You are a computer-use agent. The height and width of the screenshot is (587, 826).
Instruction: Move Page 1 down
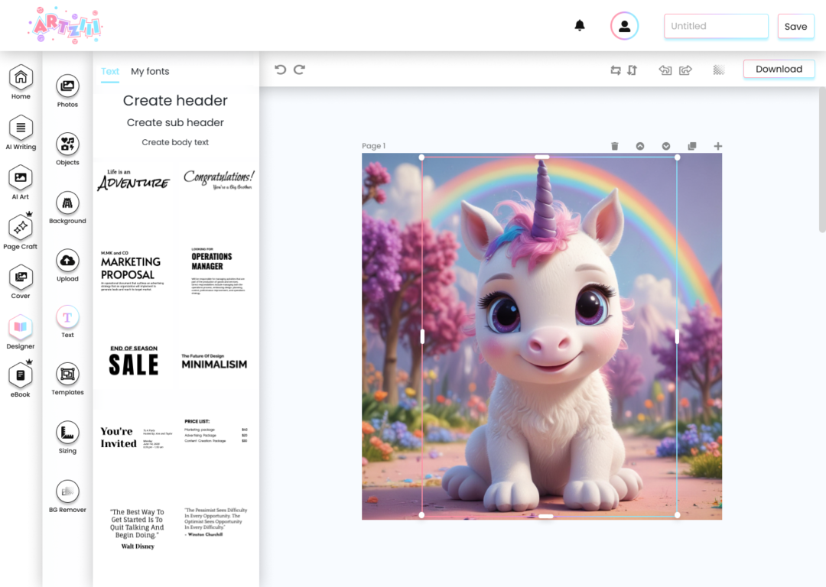point(666,146)
